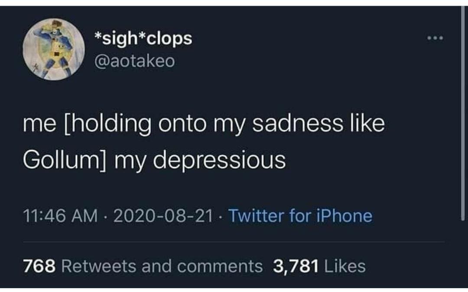The height and width of the screenshot is (292, 468).
Task: View the 3,781 Likes list
Action: coord(319,266)
